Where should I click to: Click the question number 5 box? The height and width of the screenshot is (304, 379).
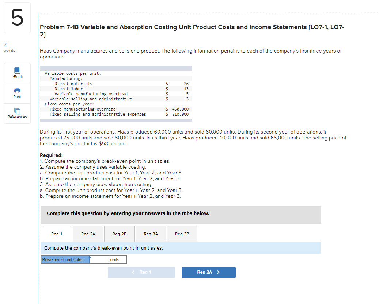[x=17, y=17]
